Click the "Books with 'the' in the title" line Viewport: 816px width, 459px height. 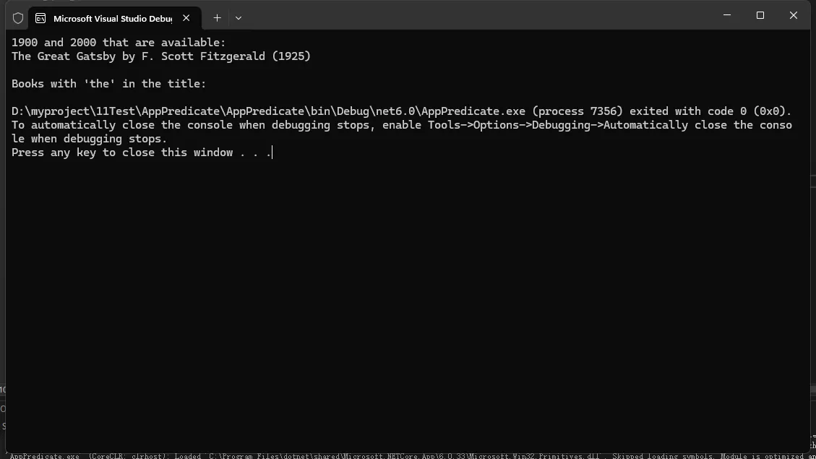click(x=108, y=84)
